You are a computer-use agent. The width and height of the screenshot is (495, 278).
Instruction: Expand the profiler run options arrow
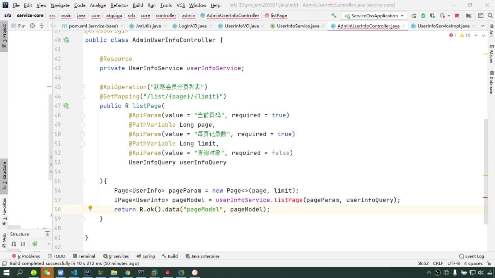click(449, 16)
